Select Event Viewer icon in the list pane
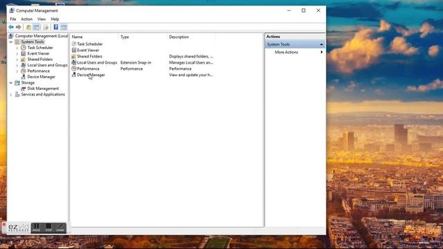 [x=74, y=50]
